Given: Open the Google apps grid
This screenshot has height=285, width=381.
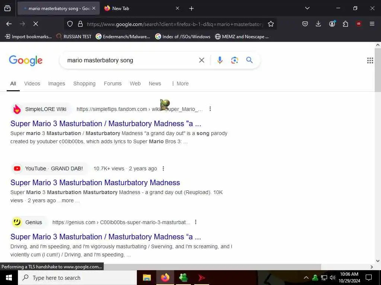Looking at the screenshot, I should 370,60.
